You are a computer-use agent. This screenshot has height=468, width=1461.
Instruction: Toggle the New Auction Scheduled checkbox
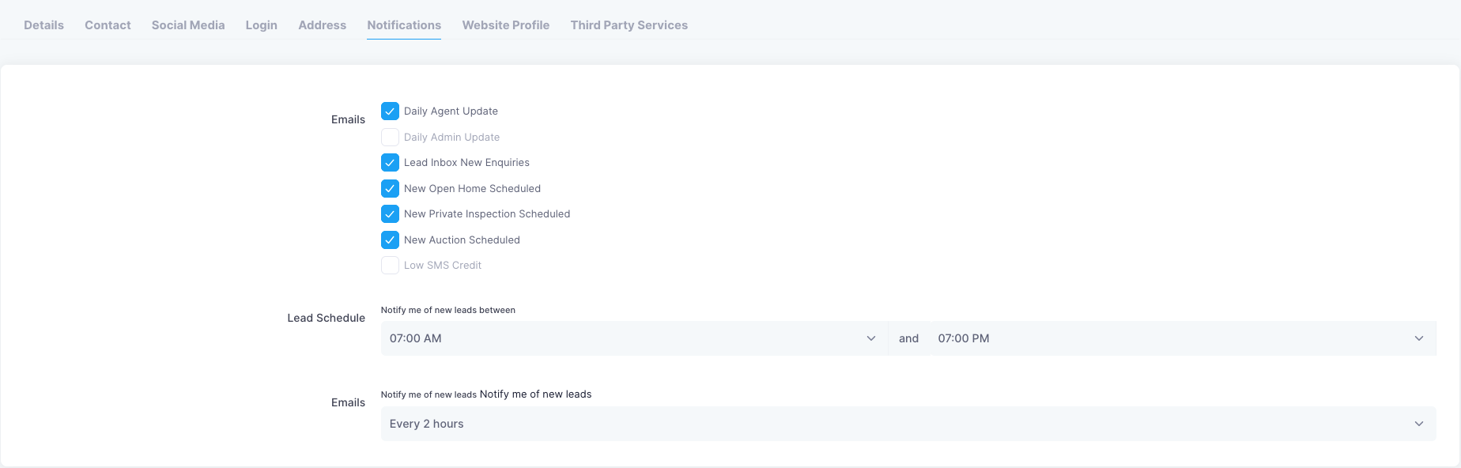click(x=390, y=240)
